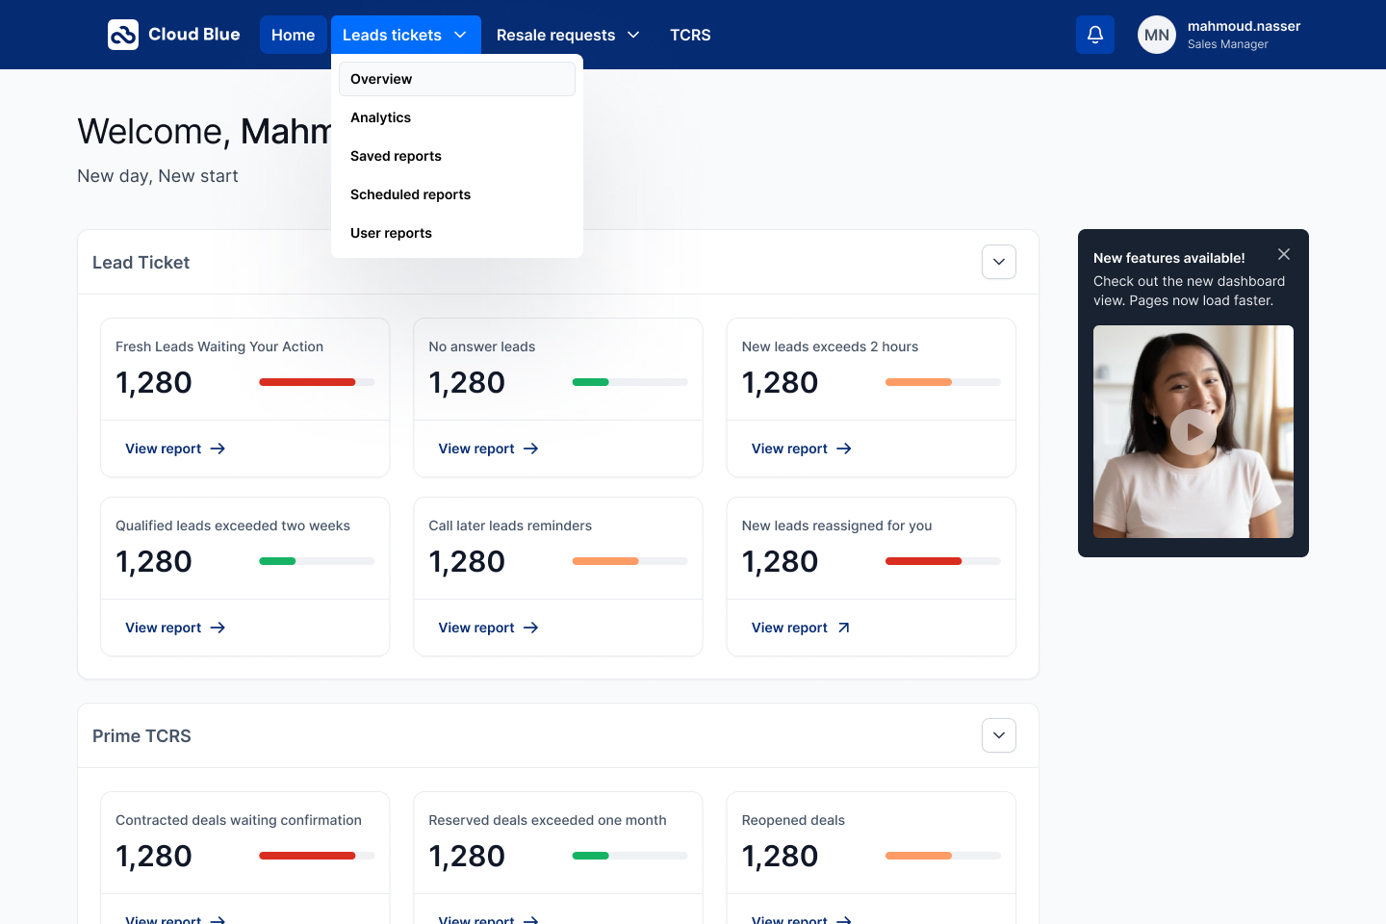This screenshot has height=924, width=1386.
Task: Open Scheduled reports menu entry
Action: 457,194
